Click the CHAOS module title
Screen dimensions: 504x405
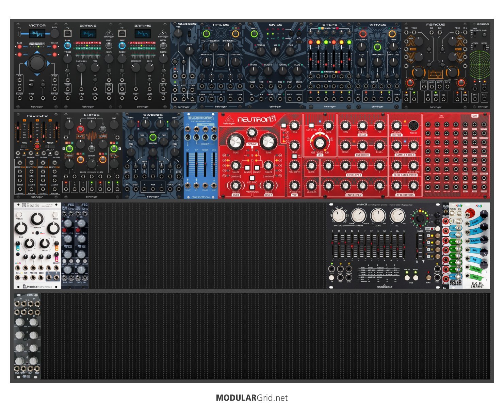[x=92, y=115]
